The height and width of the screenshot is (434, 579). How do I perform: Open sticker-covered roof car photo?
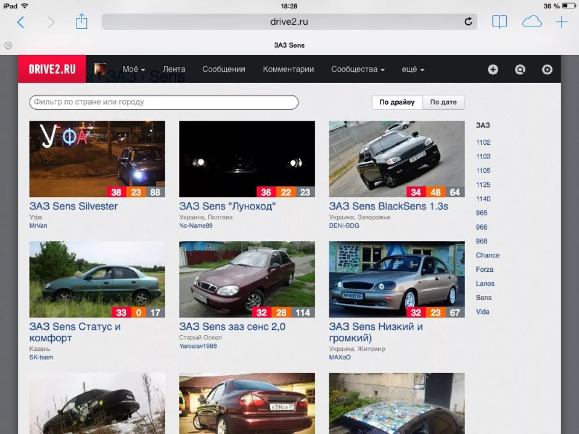click(x=397, y=403)
